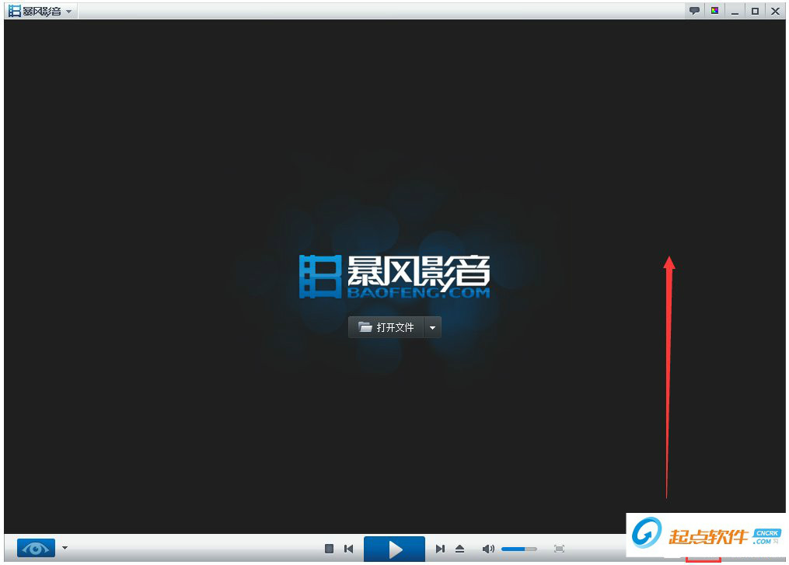Open the 暴风影音 main menu dropdown
The width and height of the screenshot is (789, 565).
click(x=69, y=11)
